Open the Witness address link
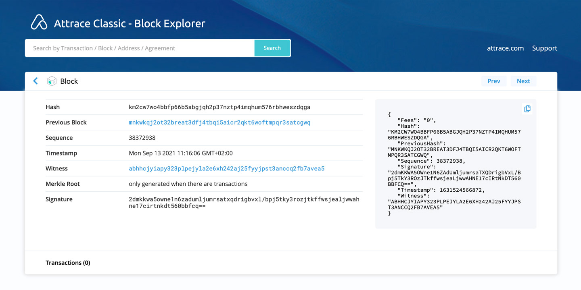Screen dimensions: 581x290 tap(227, 168)
